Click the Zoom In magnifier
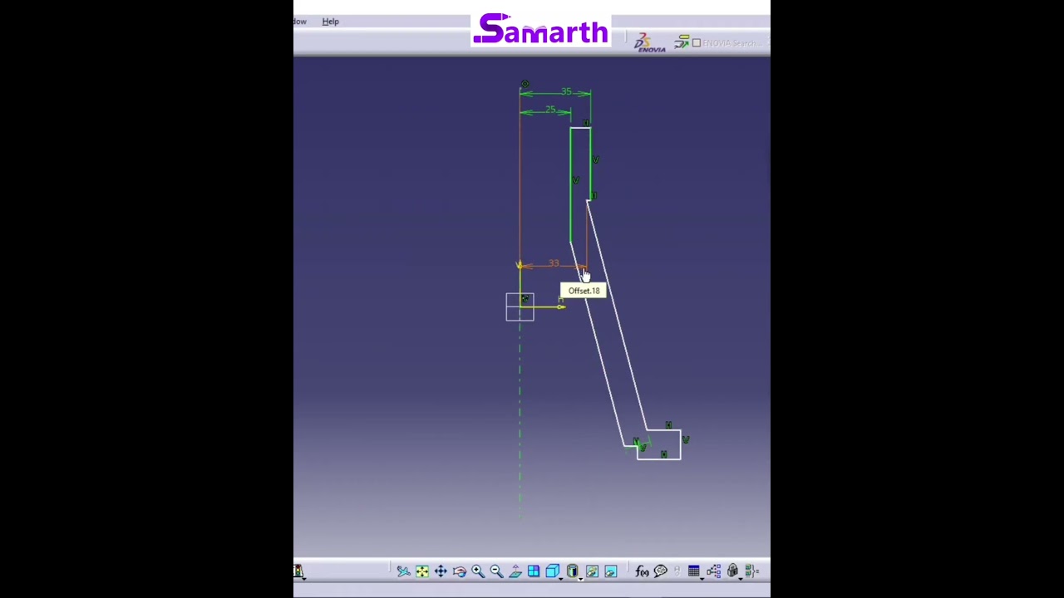 478,571
